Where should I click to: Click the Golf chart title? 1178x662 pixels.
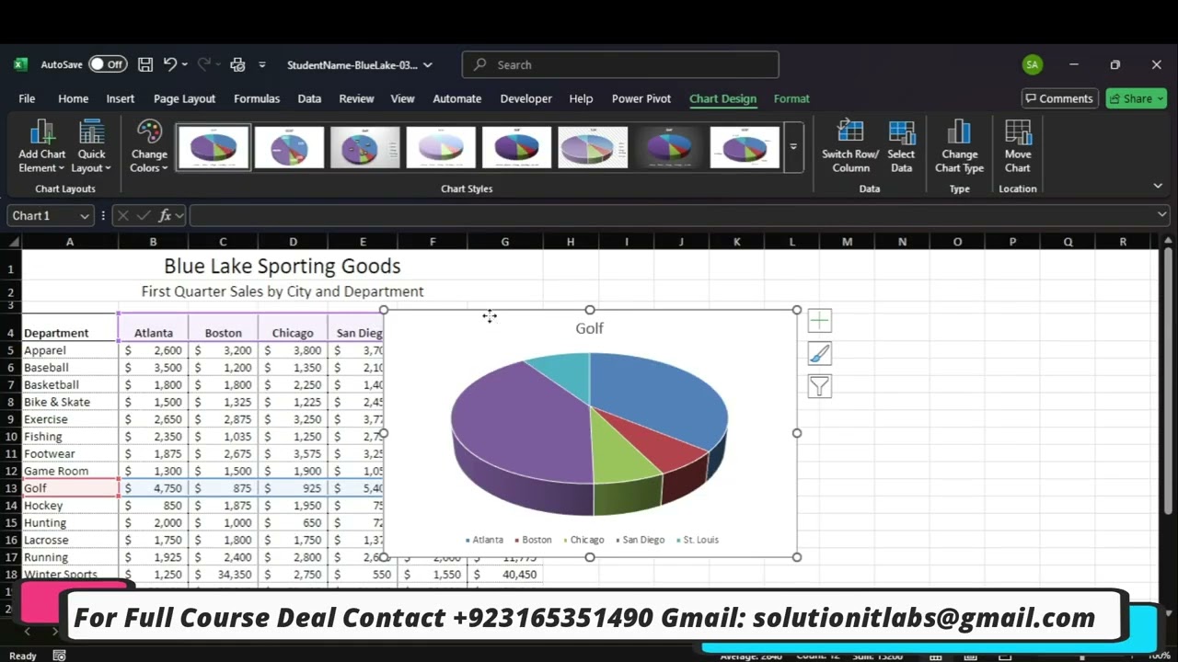tap(590, 328)
